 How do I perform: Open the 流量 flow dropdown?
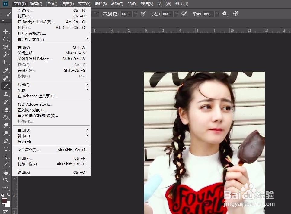(x=175, y=14)
